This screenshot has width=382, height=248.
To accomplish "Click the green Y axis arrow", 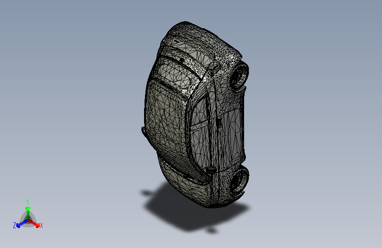I will [28, 213].
